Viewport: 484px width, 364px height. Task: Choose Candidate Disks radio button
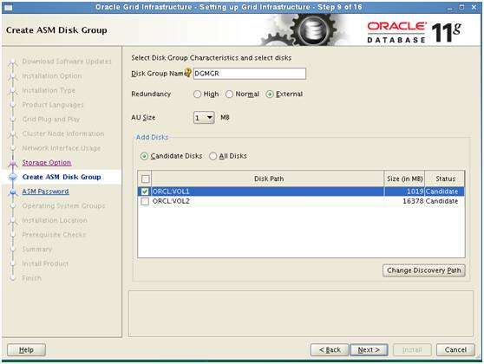(144, 156)
